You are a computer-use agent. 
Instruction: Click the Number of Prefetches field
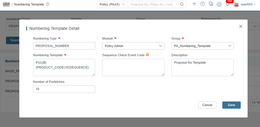click(x=64, y=89)
